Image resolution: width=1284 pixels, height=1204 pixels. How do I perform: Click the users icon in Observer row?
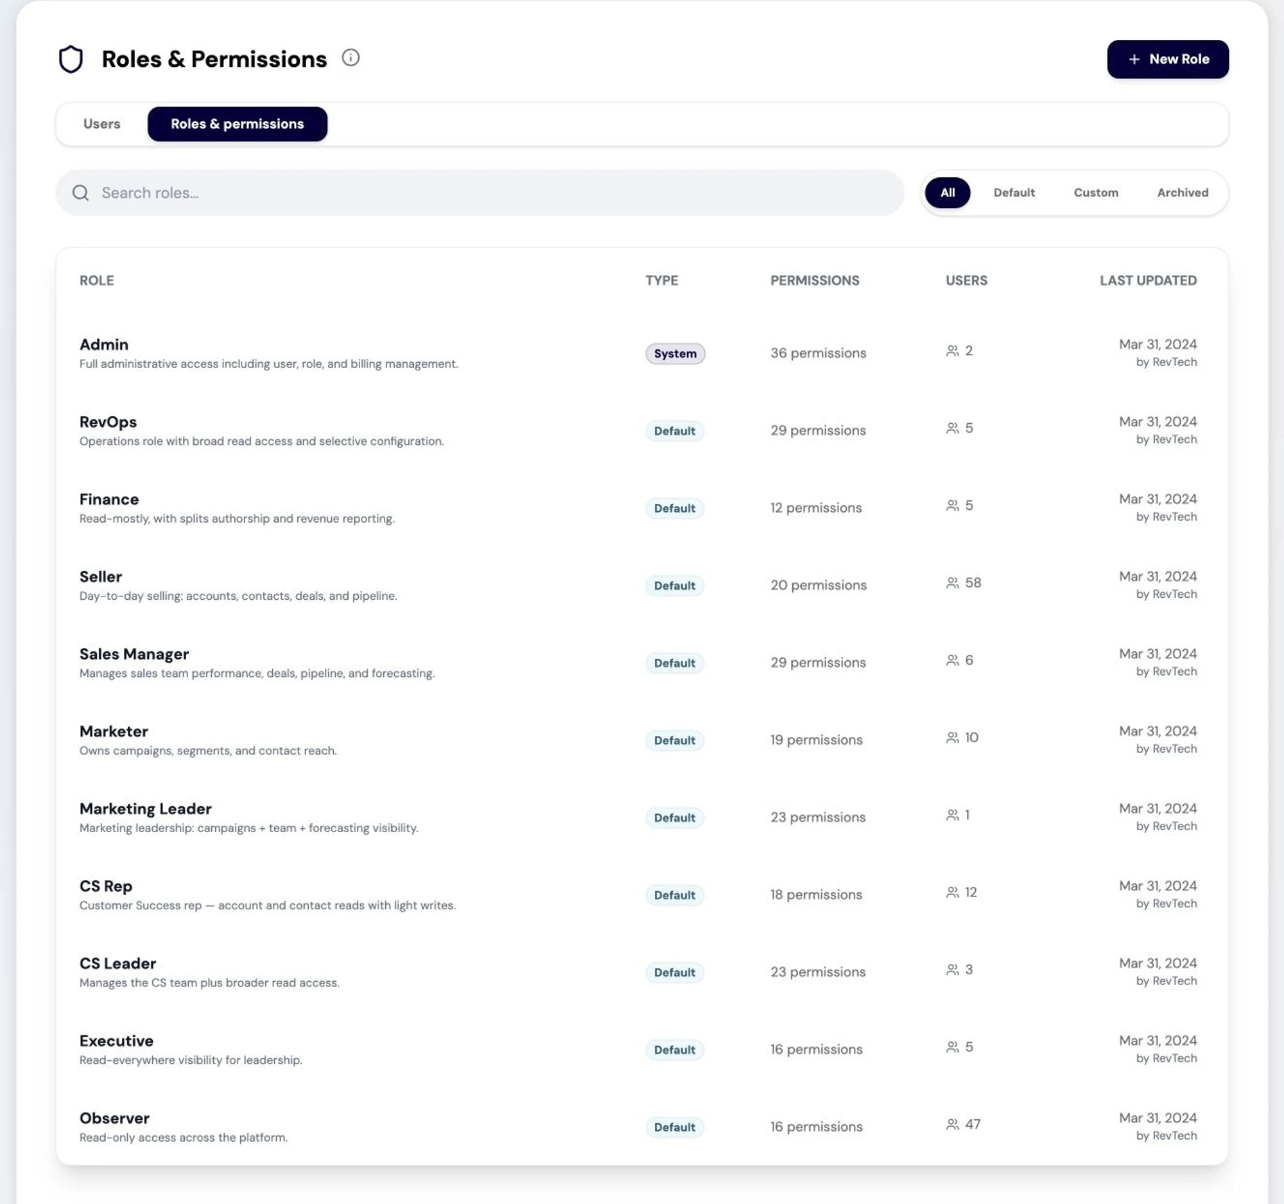pyautogui.click(x=952, y=1124)
